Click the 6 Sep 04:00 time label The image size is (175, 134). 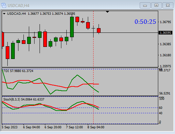coord(32,127)
